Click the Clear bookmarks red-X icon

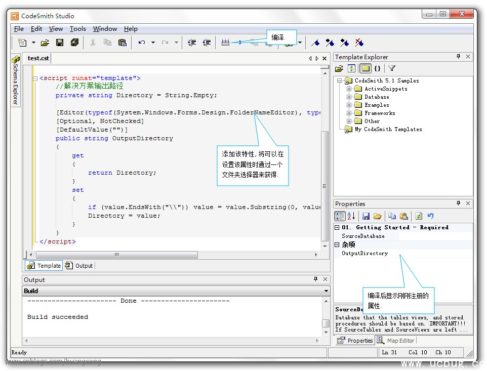[x=359, y=43]
